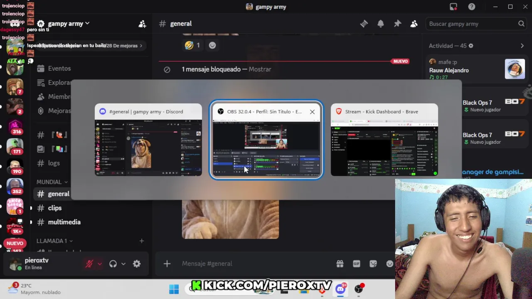Open the Threads icon in channel header
The width and height of the screenshot is (532, 299).
tap(364, 24)
